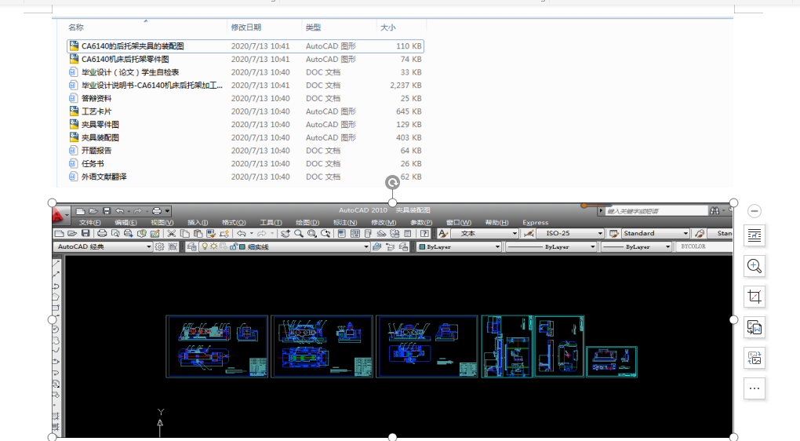The width and height of the screenshot is (800, 441).
Task: Expand the Standard table style dropdown
Action: click(656, 233)
